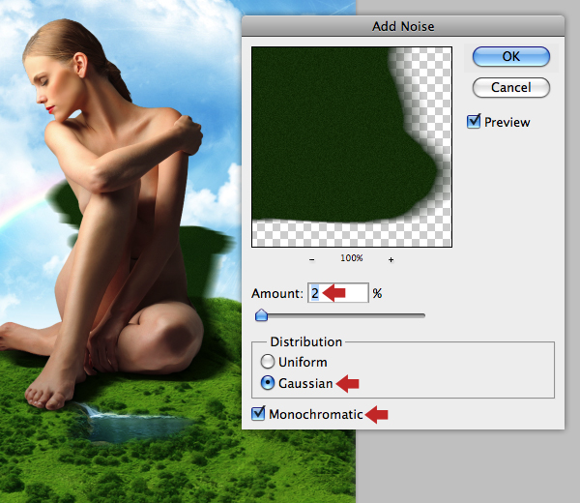The width and height of the screenshot is (580, 503).
Task: Cancel the Add Noise dialog
Action: [510, 88]
